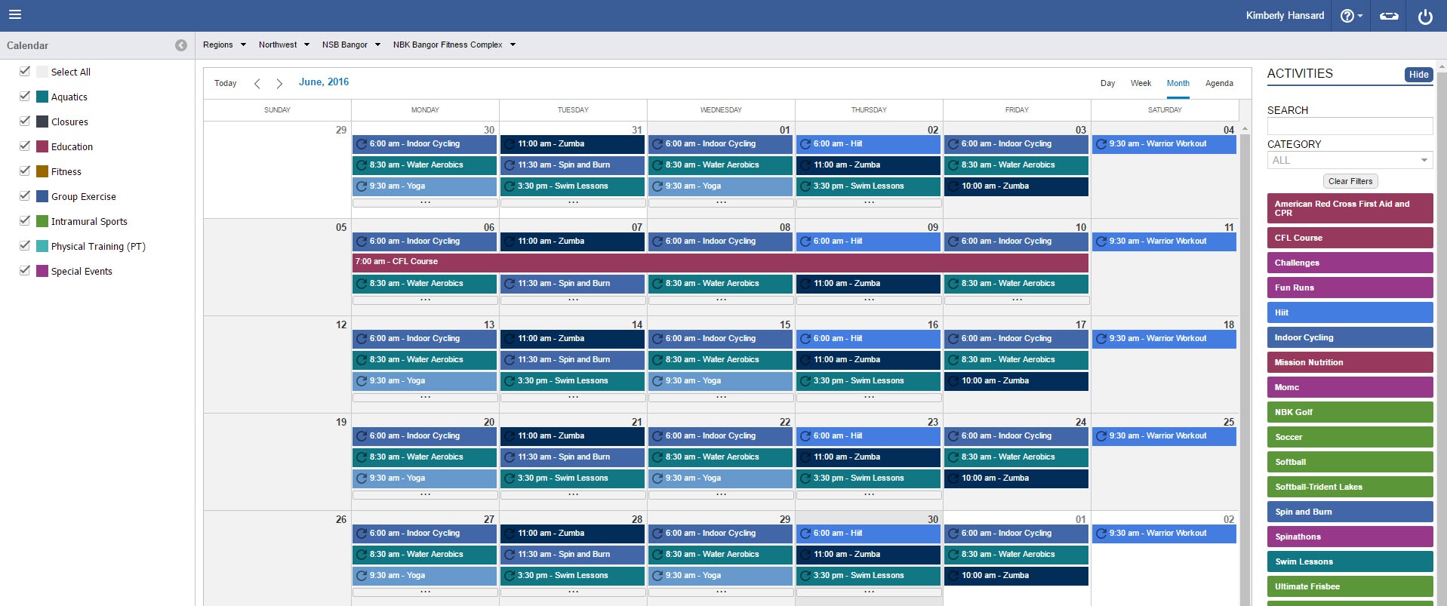Collapse the Calendar sidebar panel arrow
1447x606 pixels.
click(181, 45)
